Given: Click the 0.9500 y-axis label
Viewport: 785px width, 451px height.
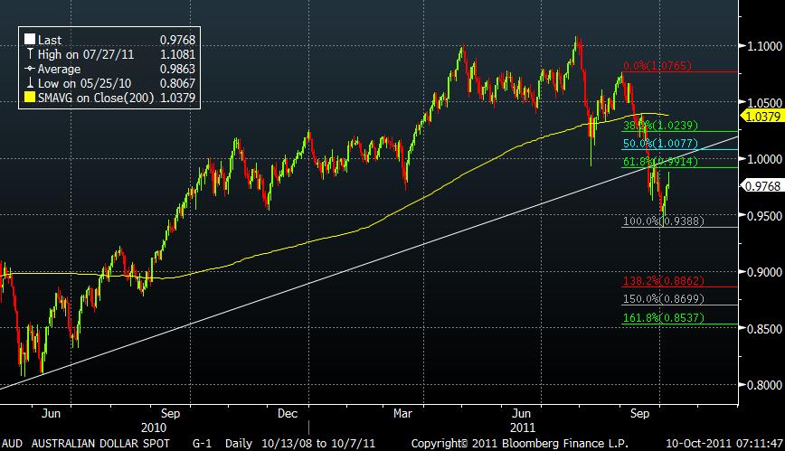Looking at the screenshot, I should [x=764, y=216].
